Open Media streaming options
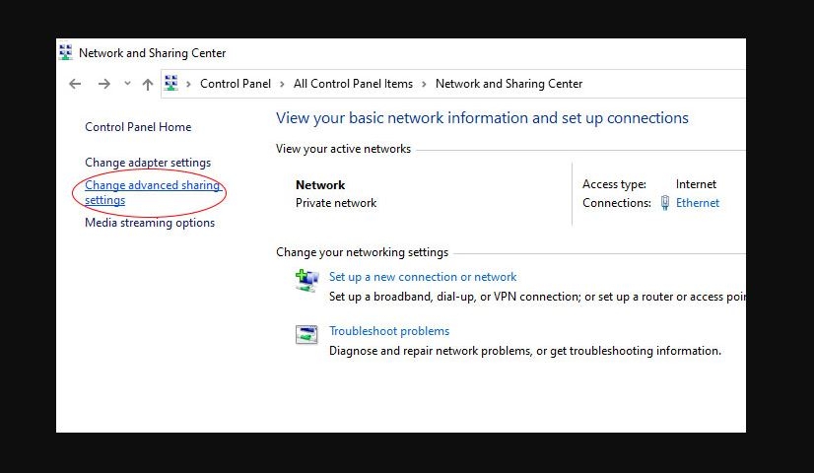The height and width of the screenshot is (473, 814). [x=150, y=223]
